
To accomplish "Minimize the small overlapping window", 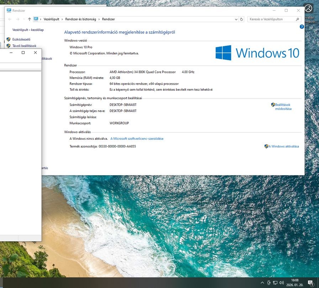I will click(11, 53).
